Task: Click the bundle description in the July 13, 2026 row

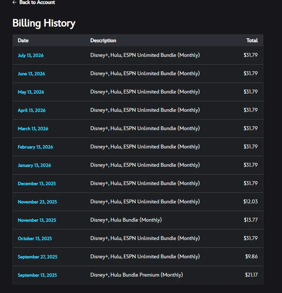Action: pos(145,55)
